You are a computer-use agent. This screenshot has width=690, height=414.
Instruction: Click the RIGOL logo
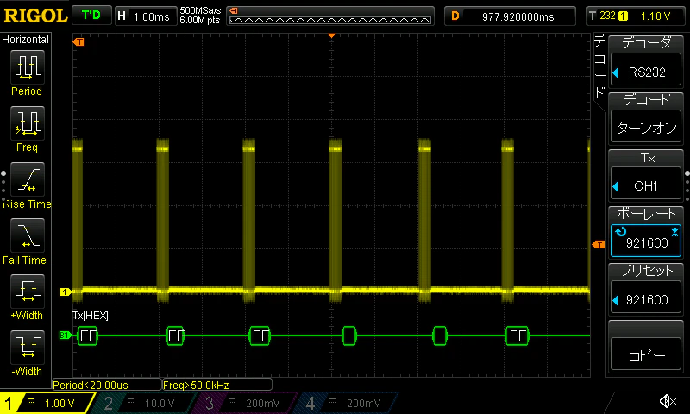click(x=35, y=16)
